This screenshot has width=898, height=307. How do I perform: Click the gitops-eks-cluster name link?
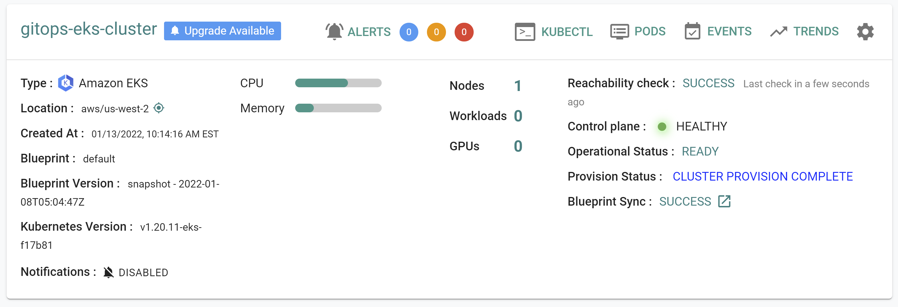click(89, 29)
